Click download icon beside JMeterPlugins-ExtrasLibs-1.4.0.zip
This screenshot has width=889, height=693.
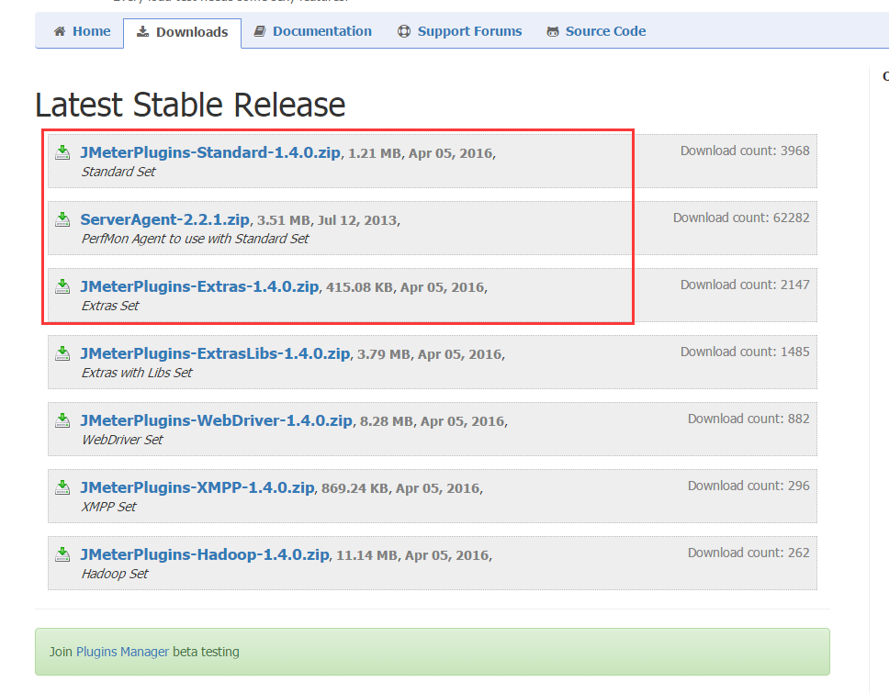tap(62, 353)
